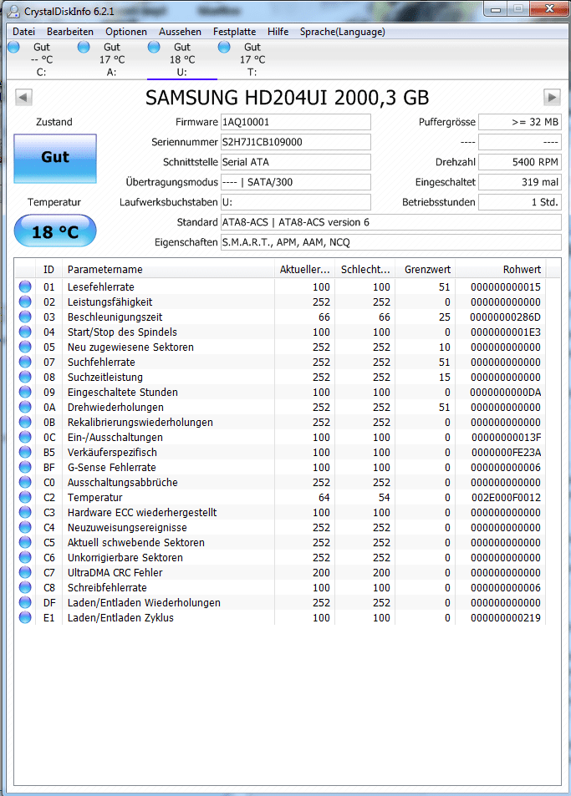Click status orb of Eingeschaltete Stunden row
Screen dimensions: 571x796
point(25,392)
